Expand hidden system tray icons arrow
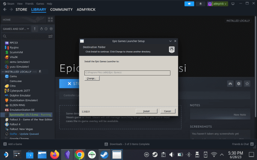257x160 pixels. [x=222, y=154]
